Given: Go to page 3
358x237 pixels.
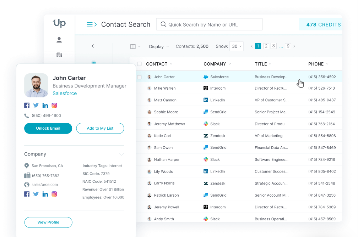Looking at the screenshot, I should pyautogui.click(x=273, y=46).
